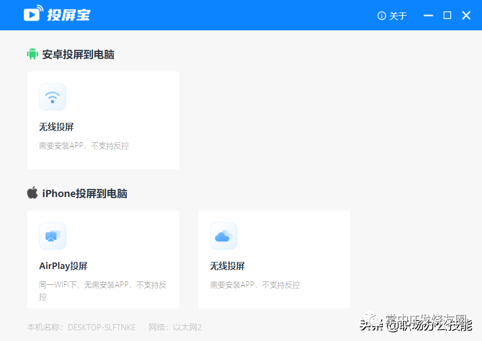The height and width of the screenshot is (341, 482).
Task: Click the AirPlay screen mirroring icon
Action: click(x=53, y=236)
